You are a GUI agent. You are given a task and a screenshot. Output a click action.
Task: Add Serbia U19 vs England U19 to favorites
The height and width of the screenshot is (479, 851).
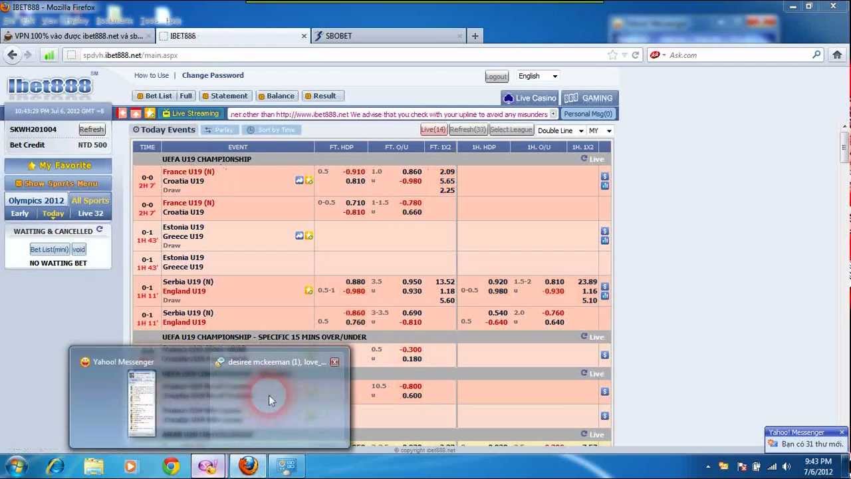pyautogui.click(x=308, y=291)
